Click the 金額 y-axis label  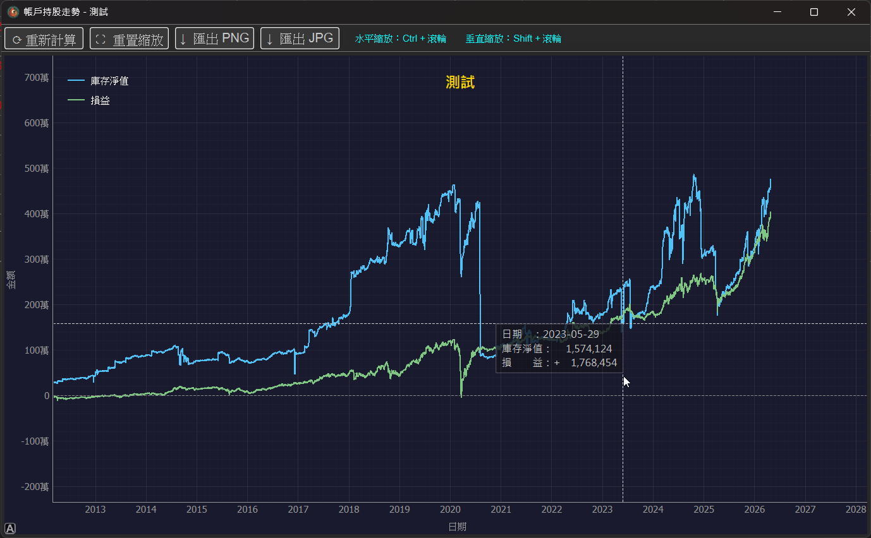click(11, 279)
